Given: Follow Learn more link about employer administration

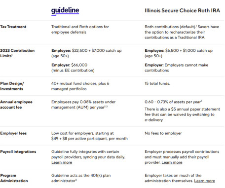Looking at the screenshot, I should [x=204, y=181].
